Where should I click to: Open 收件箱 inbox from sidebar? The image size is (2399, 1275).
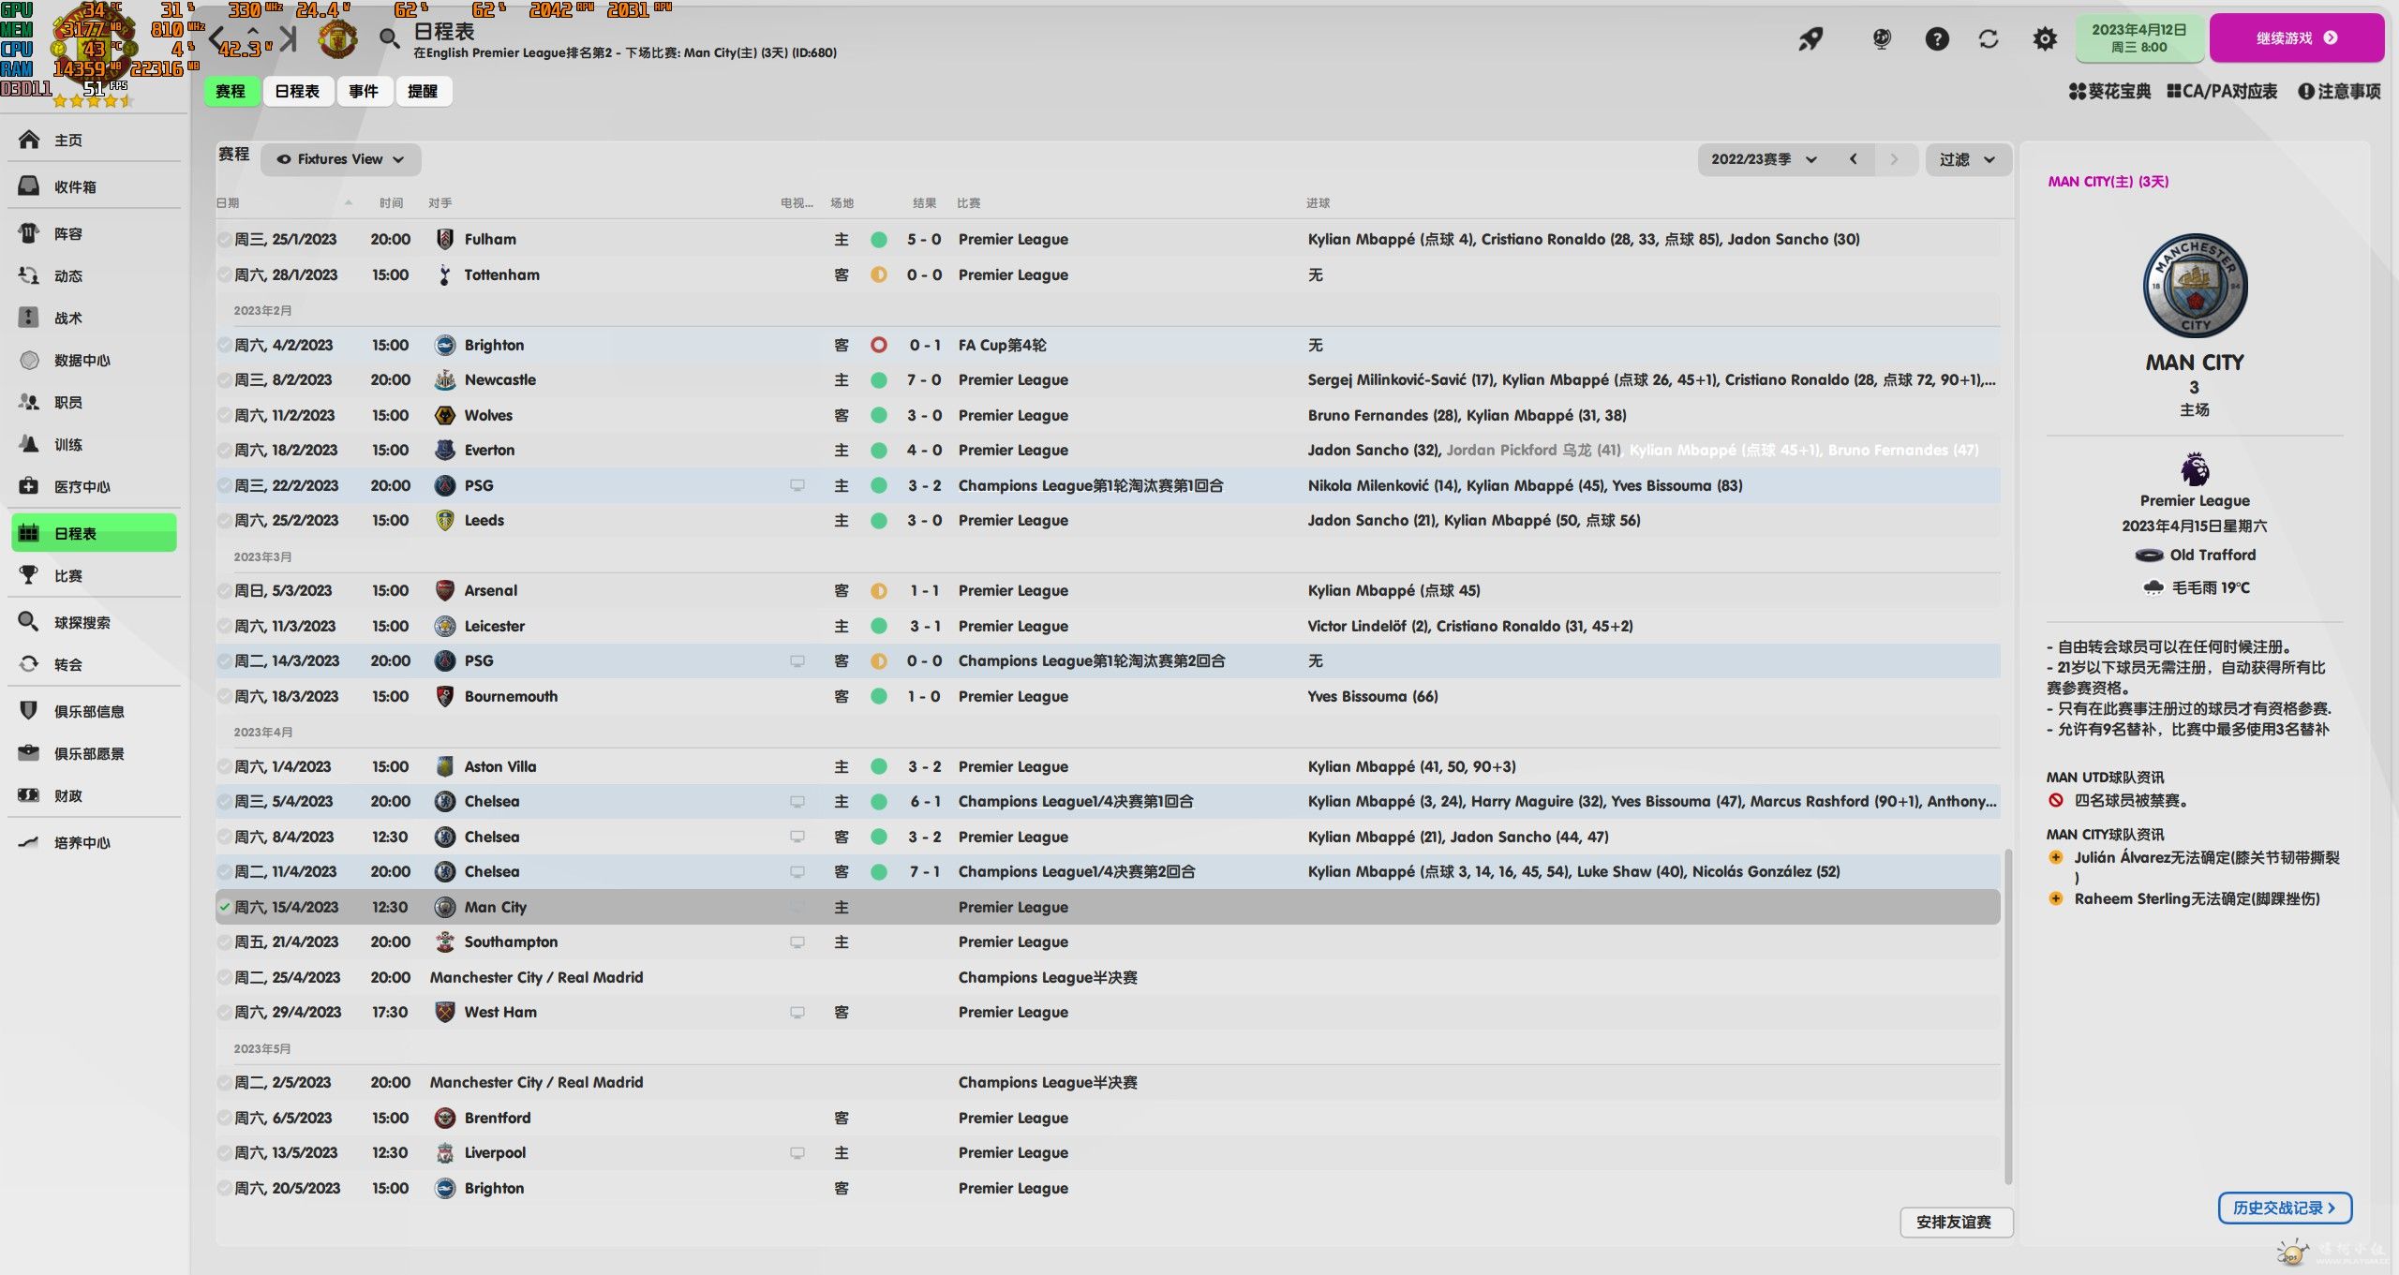(x=74, y=186)
